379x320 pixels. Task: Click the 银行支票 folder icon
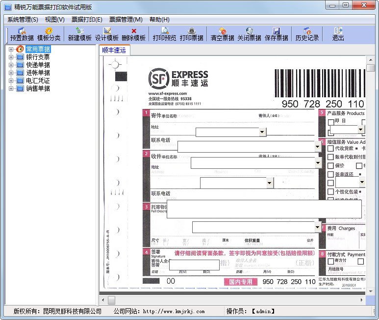[x=20, y=57]
